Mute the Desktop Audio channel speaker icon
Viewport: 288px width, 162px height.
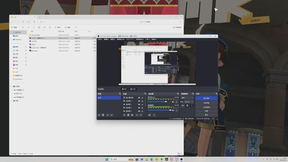tap(173, 111)
